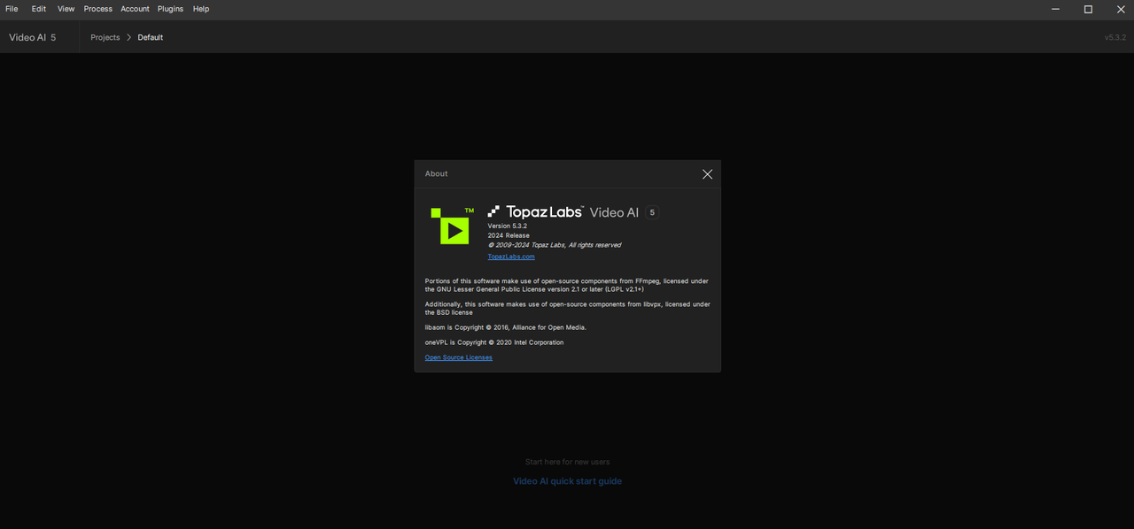The height and width of the screenshot is (529, 1134).
Task: Open the Open Source Licenses link
Action: tap(458, 357)
